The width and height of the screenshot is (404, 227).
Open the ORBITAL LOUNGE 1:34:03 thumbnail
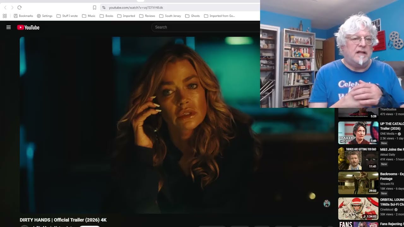[x=358, y=209]
